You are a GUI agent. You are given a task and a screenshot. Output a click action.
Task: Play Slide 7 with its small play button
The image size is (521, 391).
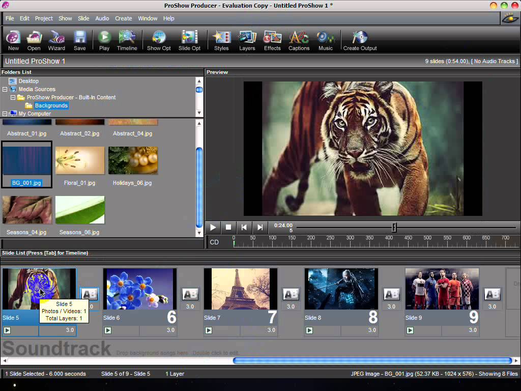(208, 330)
